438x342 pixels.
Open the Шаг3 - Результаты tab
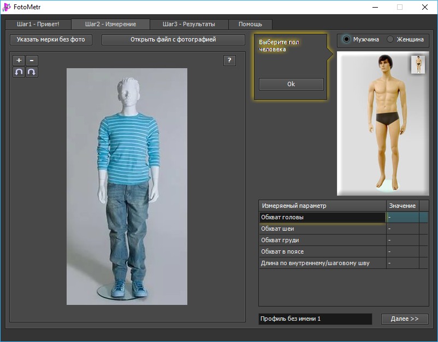[x=189, y=24]
